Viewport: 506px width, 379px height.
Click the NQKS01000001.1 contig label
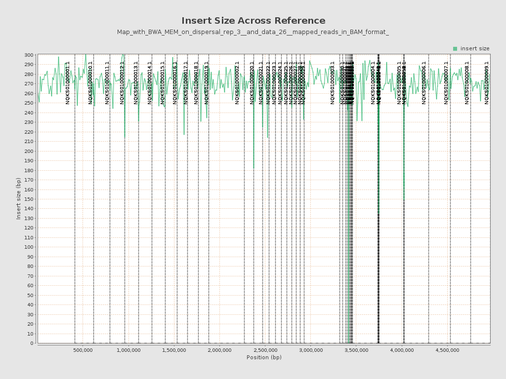click(68, 82)
